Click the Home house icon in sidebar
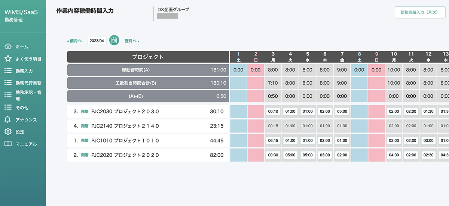This screenshot has width=449, height=206. click(x=7, y=47)
